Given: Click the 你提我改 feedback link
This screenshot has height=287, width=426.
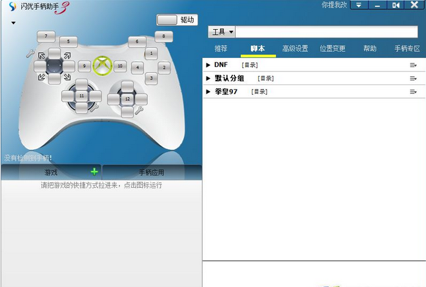Looking at the screenshot, I should click(334, 5).
